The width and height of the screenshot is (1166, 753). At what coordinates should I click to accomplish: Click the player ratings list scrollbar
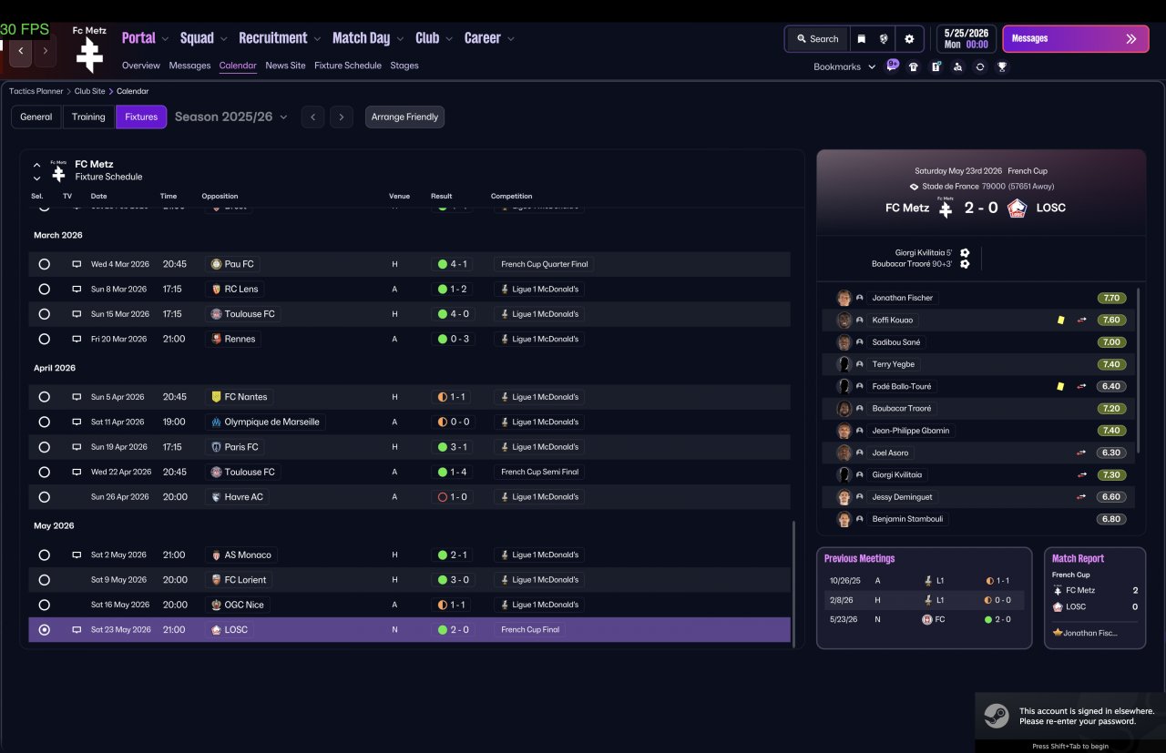pyautogui.click(x=1139, y=371)
